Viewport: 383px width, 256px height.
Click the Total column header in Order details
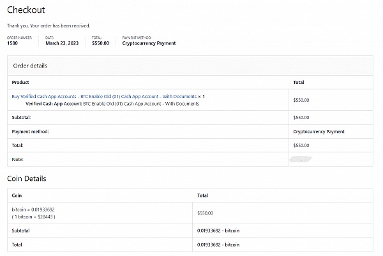pos(299,82)
